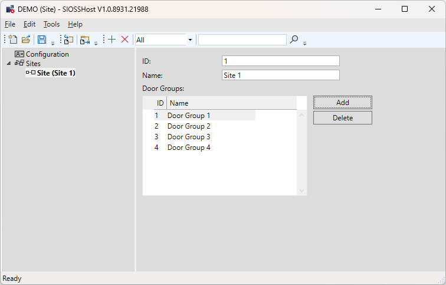Click the magnifier search icon

coord(294,40)
